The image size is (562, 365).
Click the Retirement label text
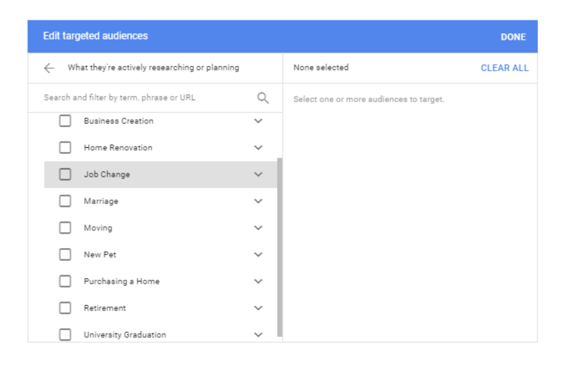[105, 308]
